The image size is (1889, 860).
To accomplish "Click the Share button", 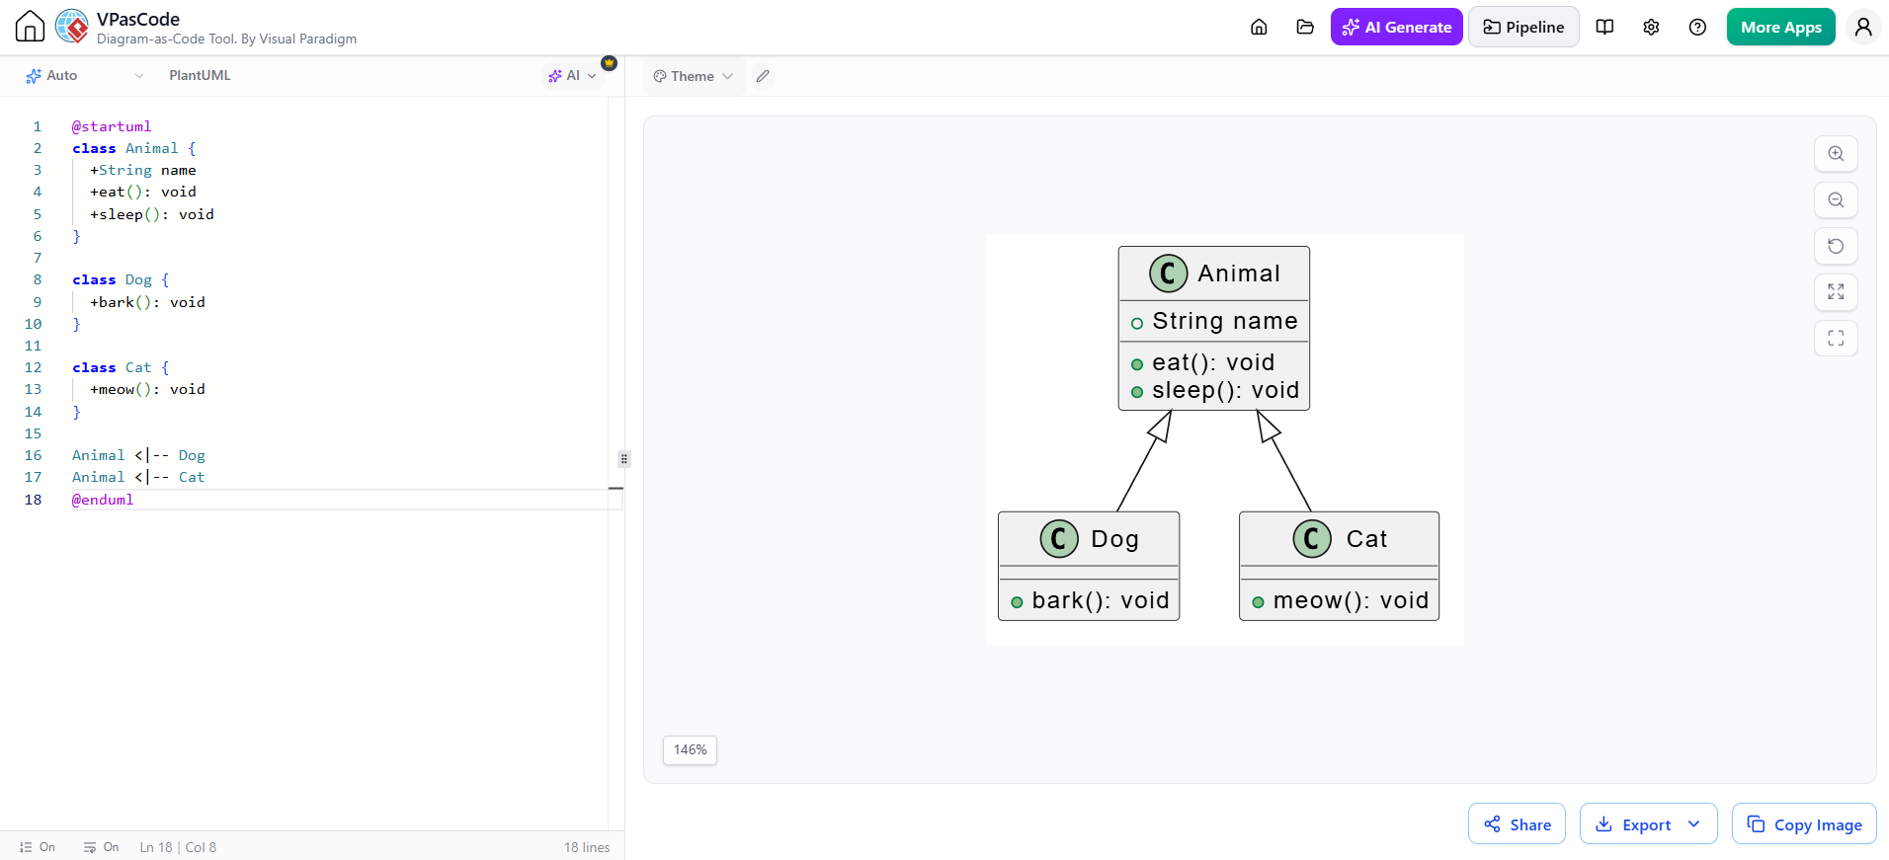I will click(x=1517, y=824).
